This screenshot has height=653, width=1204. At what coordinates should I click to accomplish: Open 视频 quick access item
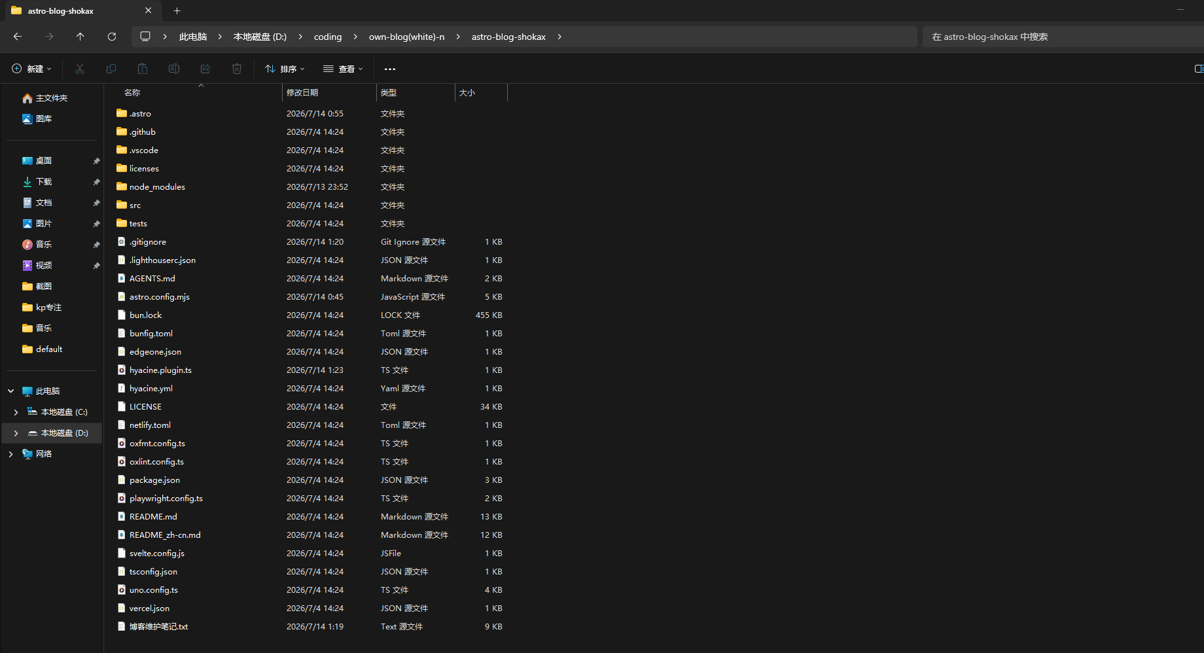tap(37, 266)
